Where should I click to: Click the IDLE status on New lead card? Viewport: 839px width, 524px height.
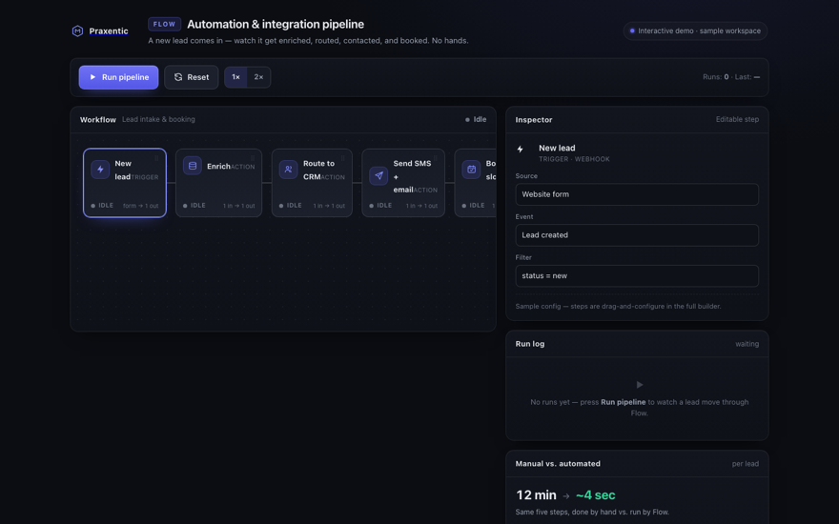[x=102, y=206]
